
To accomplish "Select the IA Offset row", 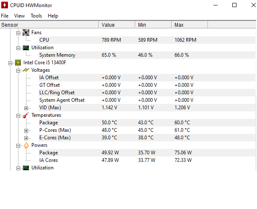I will pos(147,78).
